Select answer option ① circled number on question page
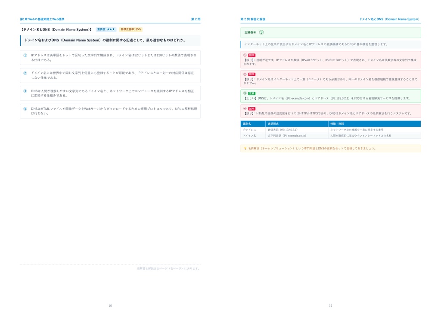Image resolution: width=441 pixels, height=312 pixels. click(x=25, y=56)
